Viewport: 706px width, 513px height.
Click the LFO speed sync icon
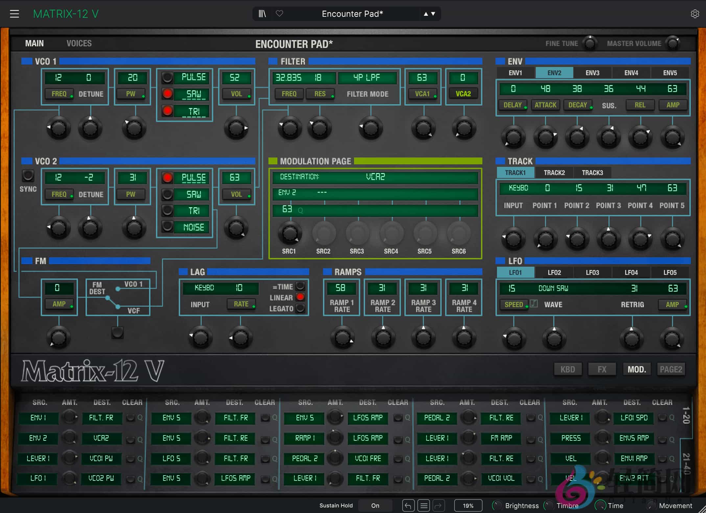point(534,304)
